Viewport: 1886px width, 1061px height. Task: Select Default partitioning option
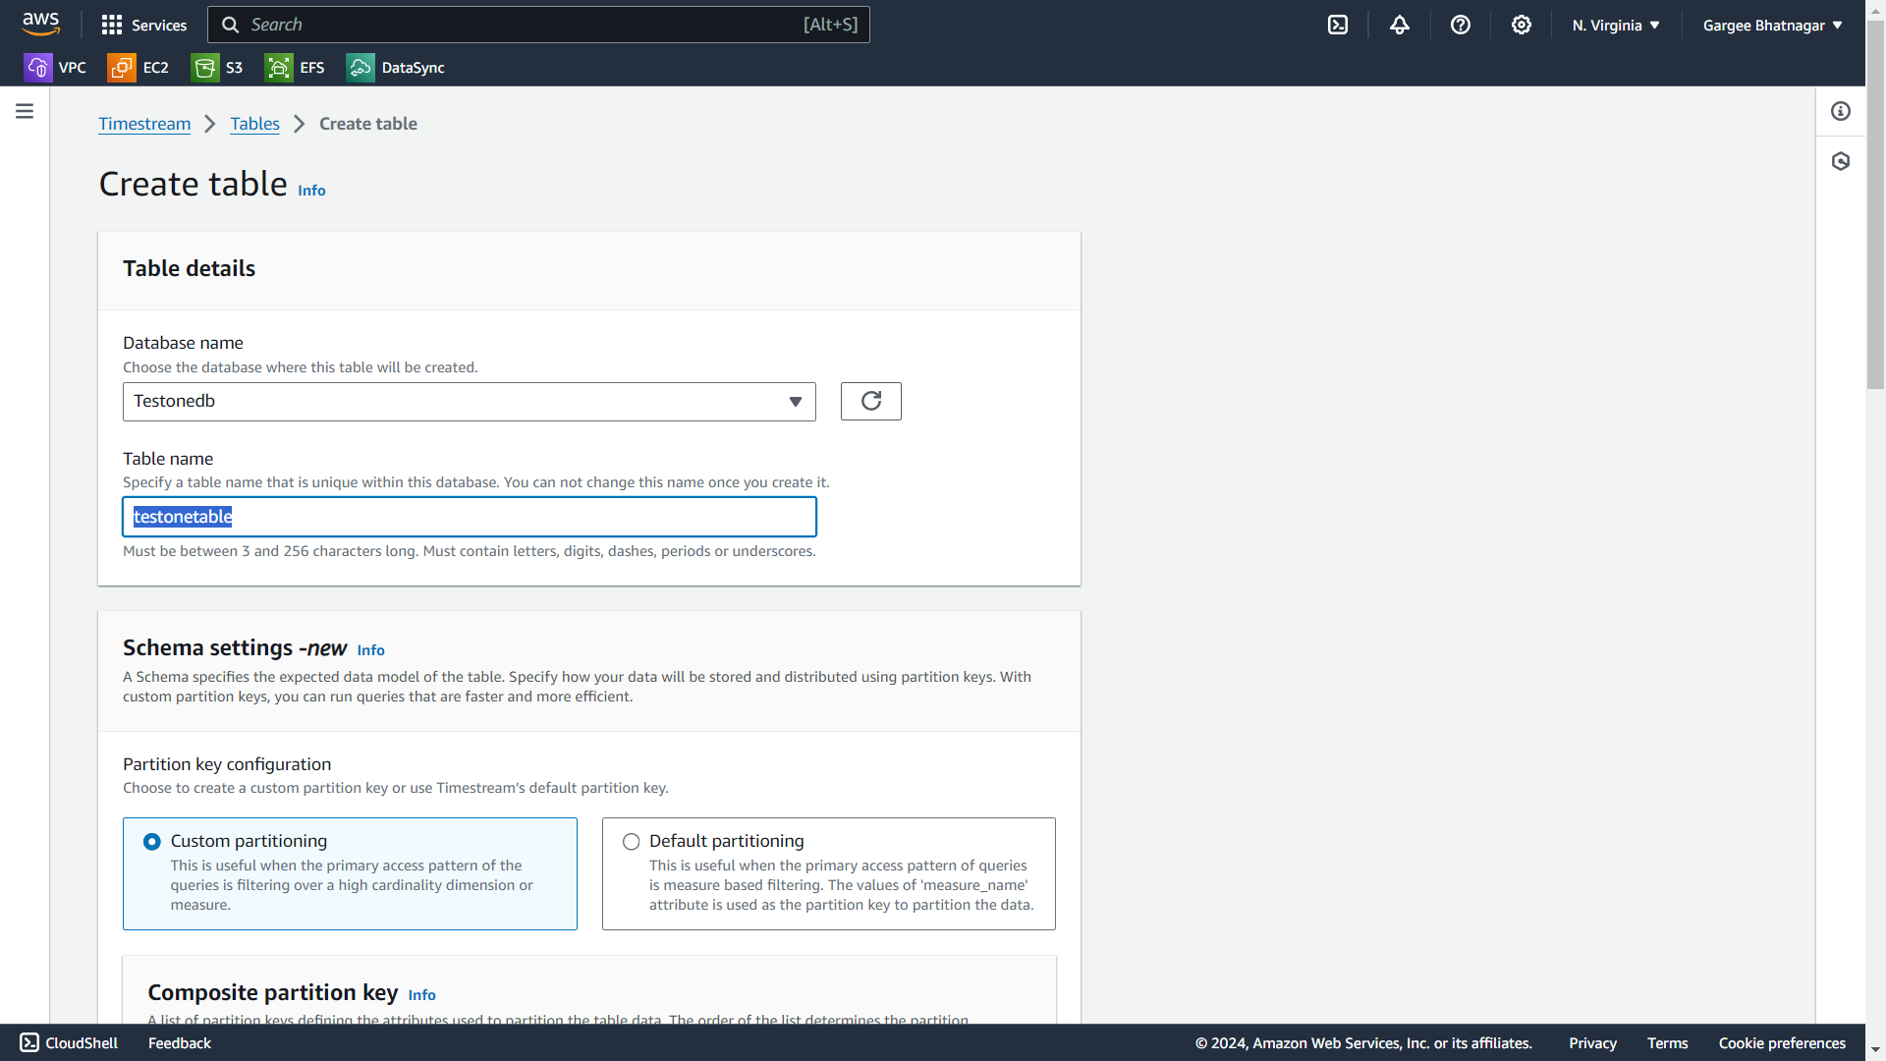tap(631, 842)
